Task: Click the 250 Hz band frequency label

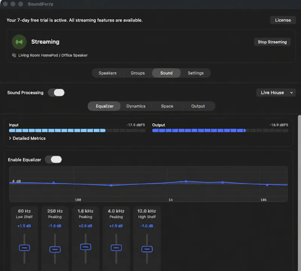Action: coord(55,211)
